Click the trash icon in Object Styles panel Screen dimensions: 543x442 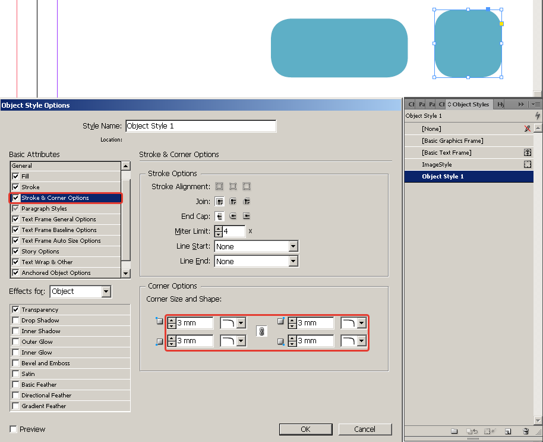click(526, 431)
